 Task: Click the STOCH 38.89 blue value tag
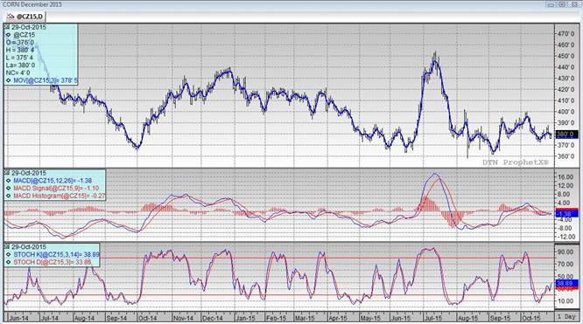point(566,283)
